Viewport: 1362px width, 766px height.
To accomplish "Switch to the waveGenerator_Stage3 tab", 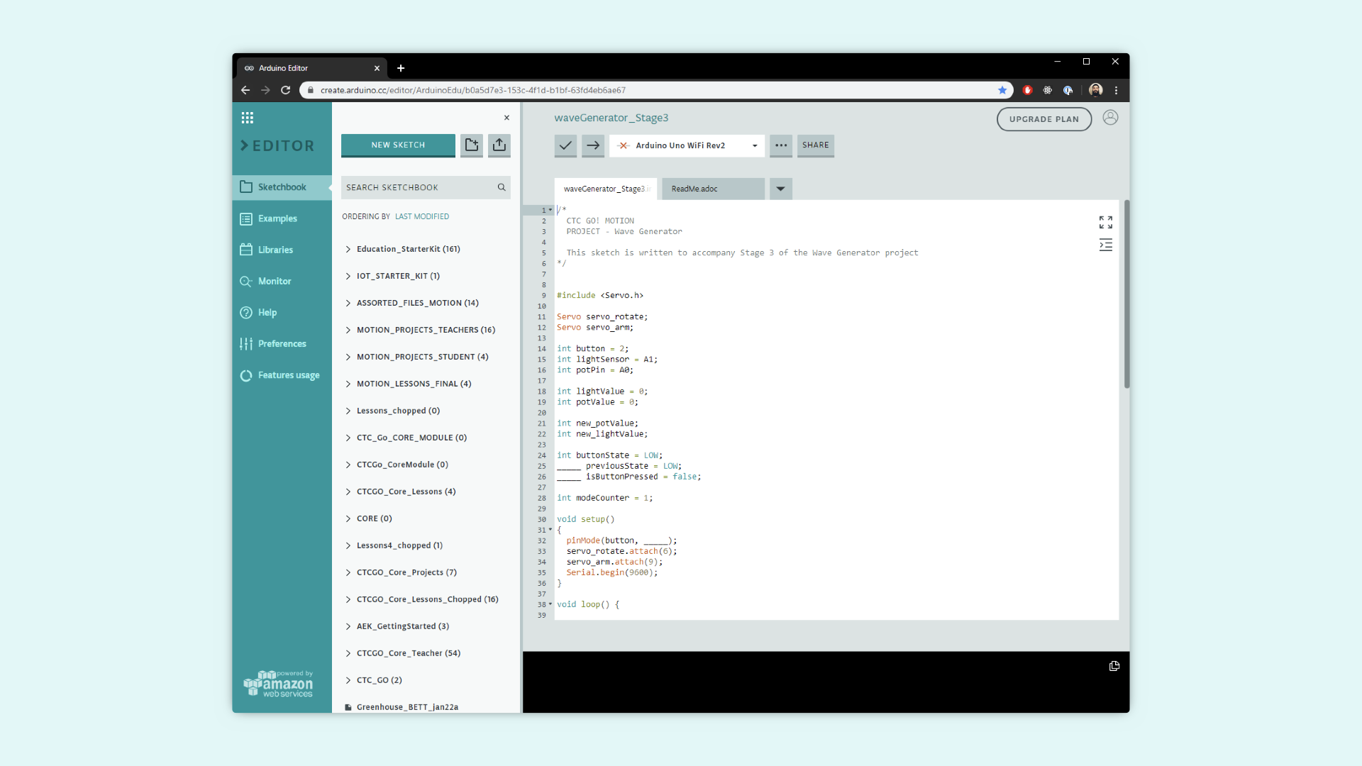I will point(606,189).
